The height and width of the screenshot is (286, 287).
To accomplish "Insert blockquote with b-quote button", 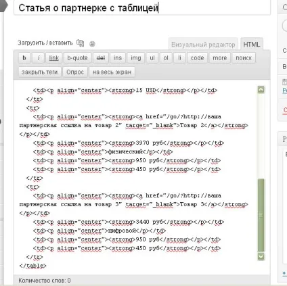I will (77, 58).
